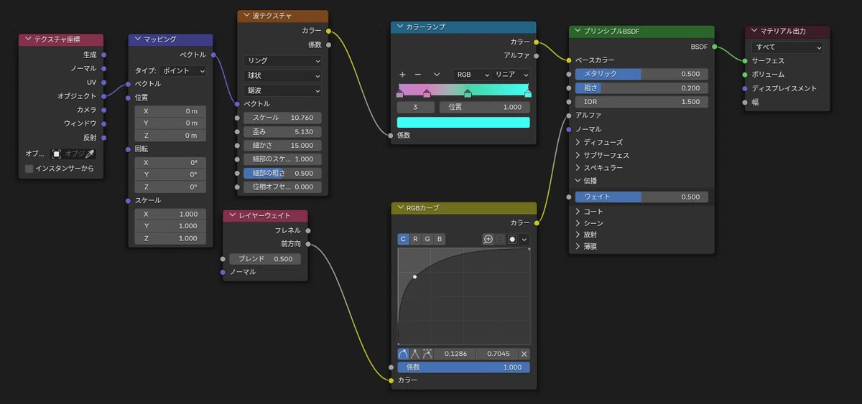The image size is (862, 404).
Task: Toggle curve clipping options dot icon
Action: coord(512,239)
